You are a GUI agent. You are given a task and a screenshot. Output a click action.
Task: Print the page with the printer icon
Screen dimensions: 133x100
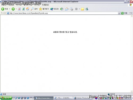[x=72, y=9]
